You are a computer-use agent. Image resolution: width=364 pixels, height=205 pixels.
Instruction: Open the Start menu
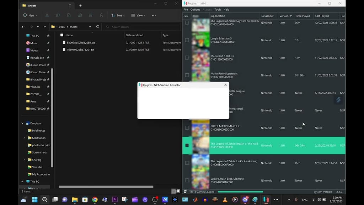pos(35,200)
